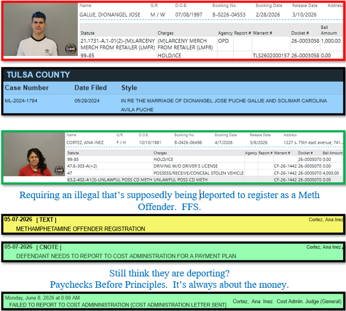Viewport: 346px width, 311px height.
Task: Click the DRIVING W/O DRIVER'S LICENSE charge
Action: pyautogui.click(x=186, y=166)
